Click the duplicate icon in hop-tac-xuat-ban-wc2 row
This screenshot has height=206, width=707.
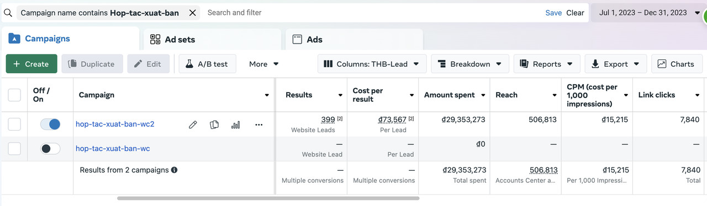coord(214,124)
